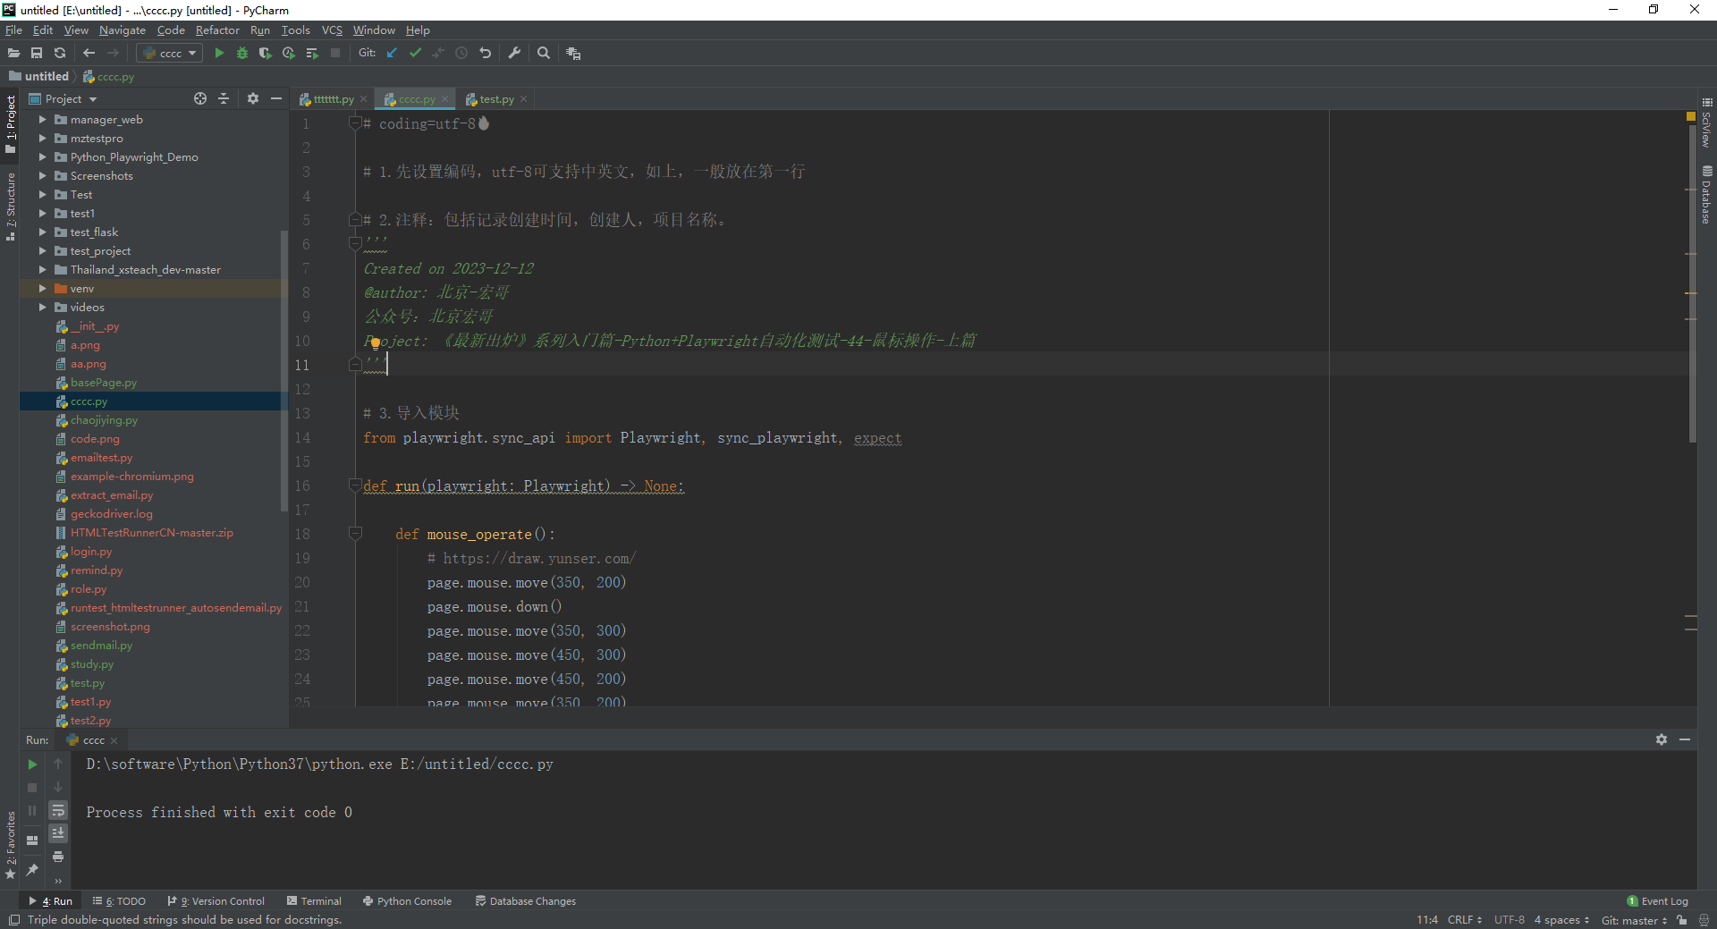This screenshot has width=1717, height=929.
Task: Open the VCS menu
Action: pyautogui.click(x=332, y=30)
